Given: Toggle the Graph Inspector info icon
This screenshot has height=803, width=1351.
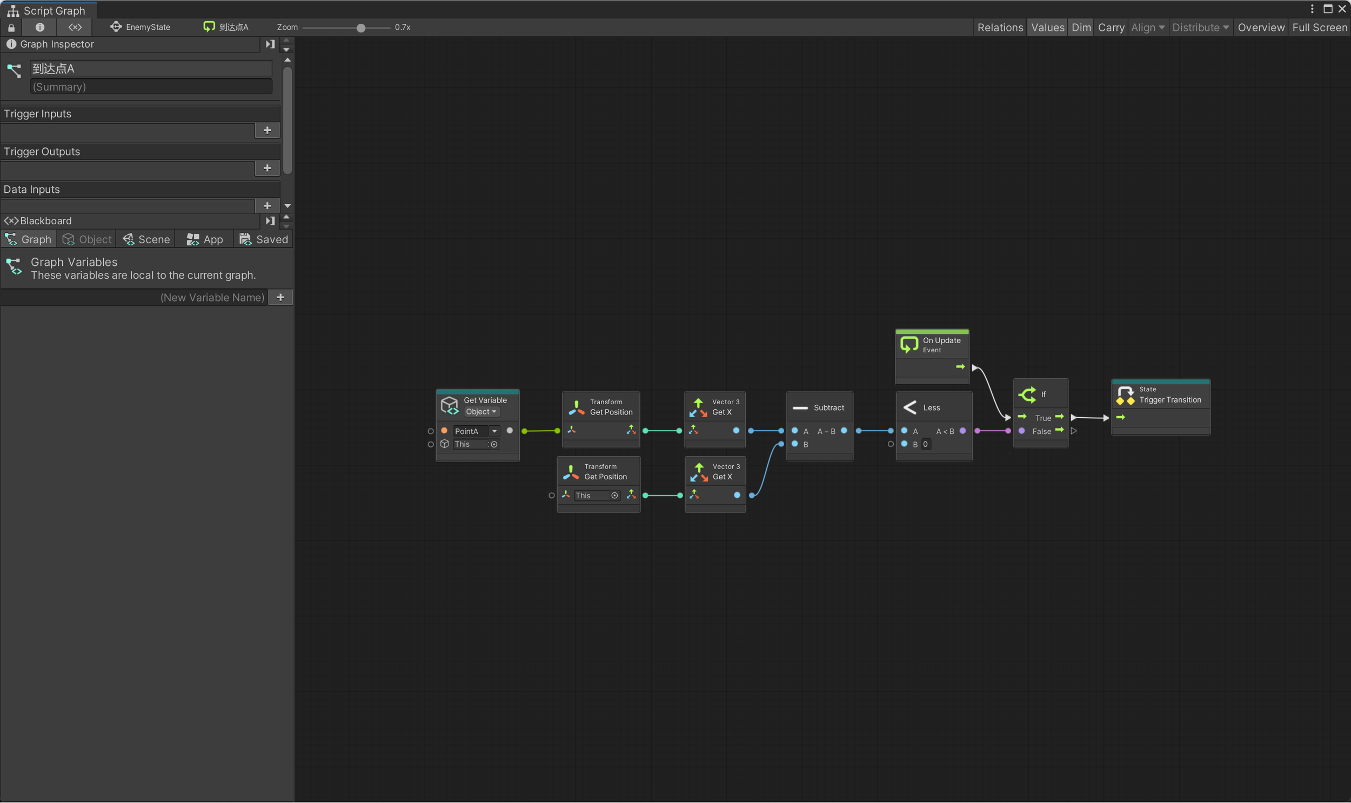Looking at the screenshot, I should pos(39,27).
